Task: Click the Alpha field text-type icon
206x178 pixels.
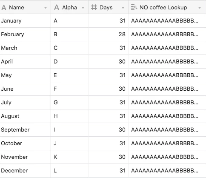Action: (57, 7)
